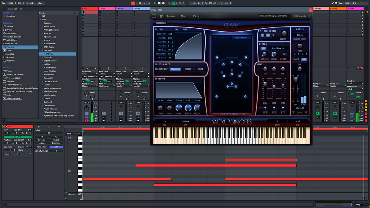The image size is (370, 208).
Task: Click the Rear mic mix fader
Action: [274, 87]
